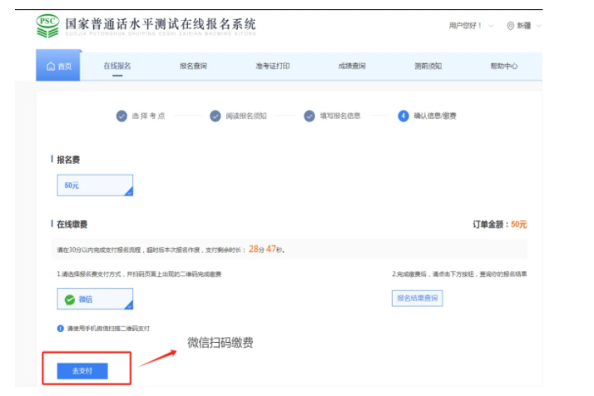Click the green WeChat icon in payment option
Image resolution: width=594 pixels, height=396 pixels.
click(x=70, y=299)
